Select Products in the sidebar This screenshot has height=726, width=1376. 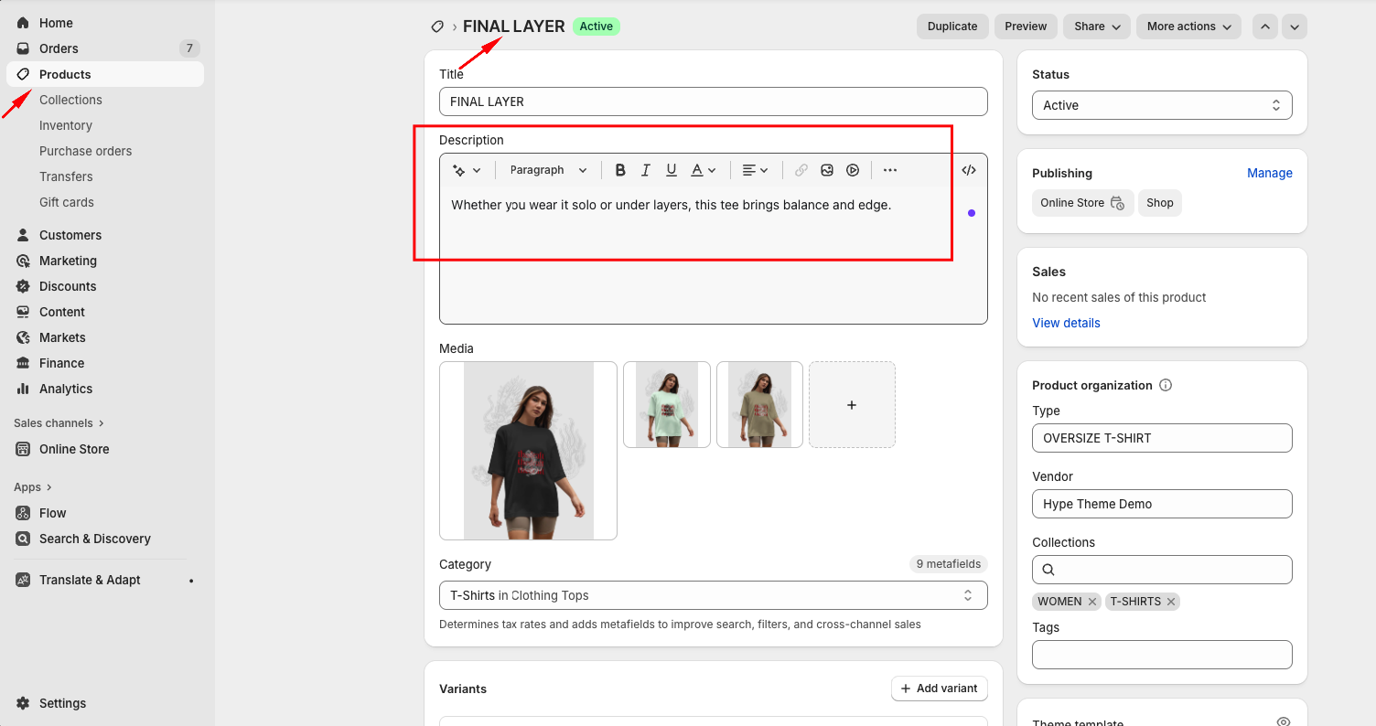[105, 74]
